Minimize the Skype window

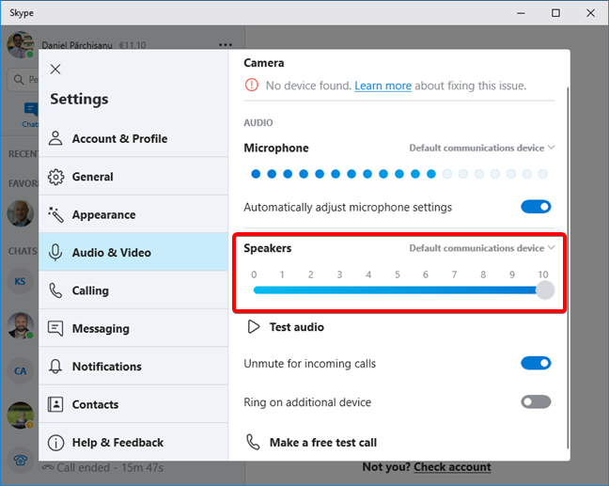click(x=521, y=13)
